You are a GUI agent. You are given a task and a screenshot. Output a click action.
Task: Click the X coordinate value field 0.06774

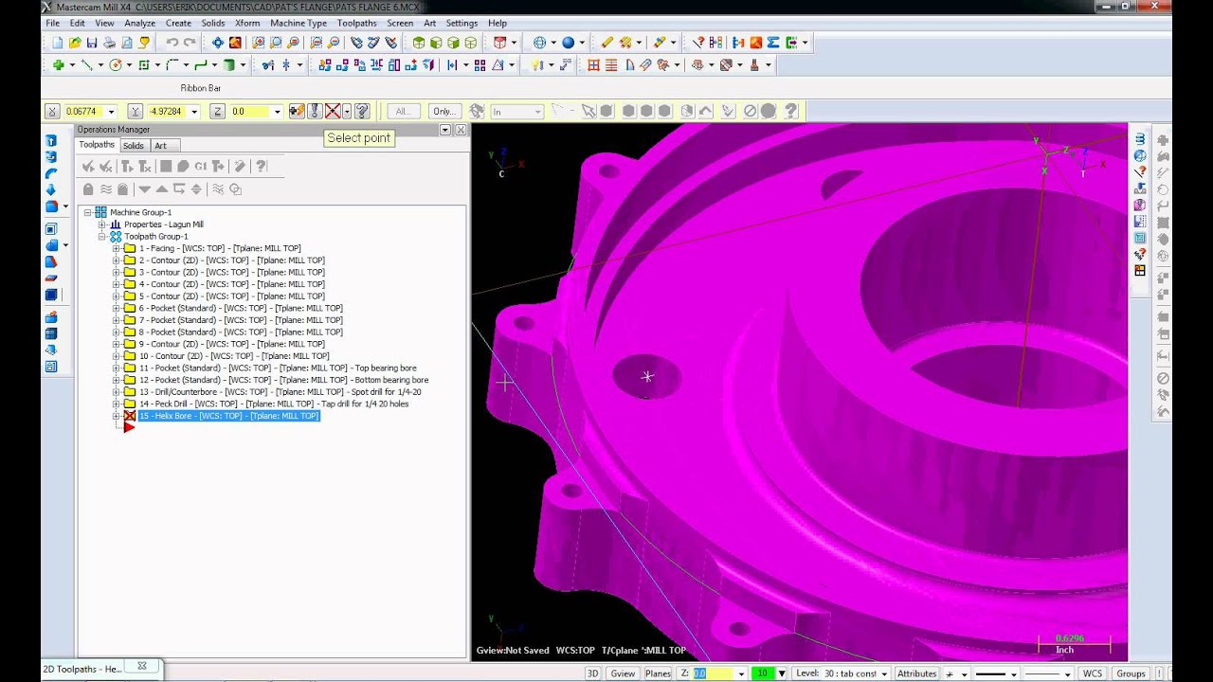point(83,112)
